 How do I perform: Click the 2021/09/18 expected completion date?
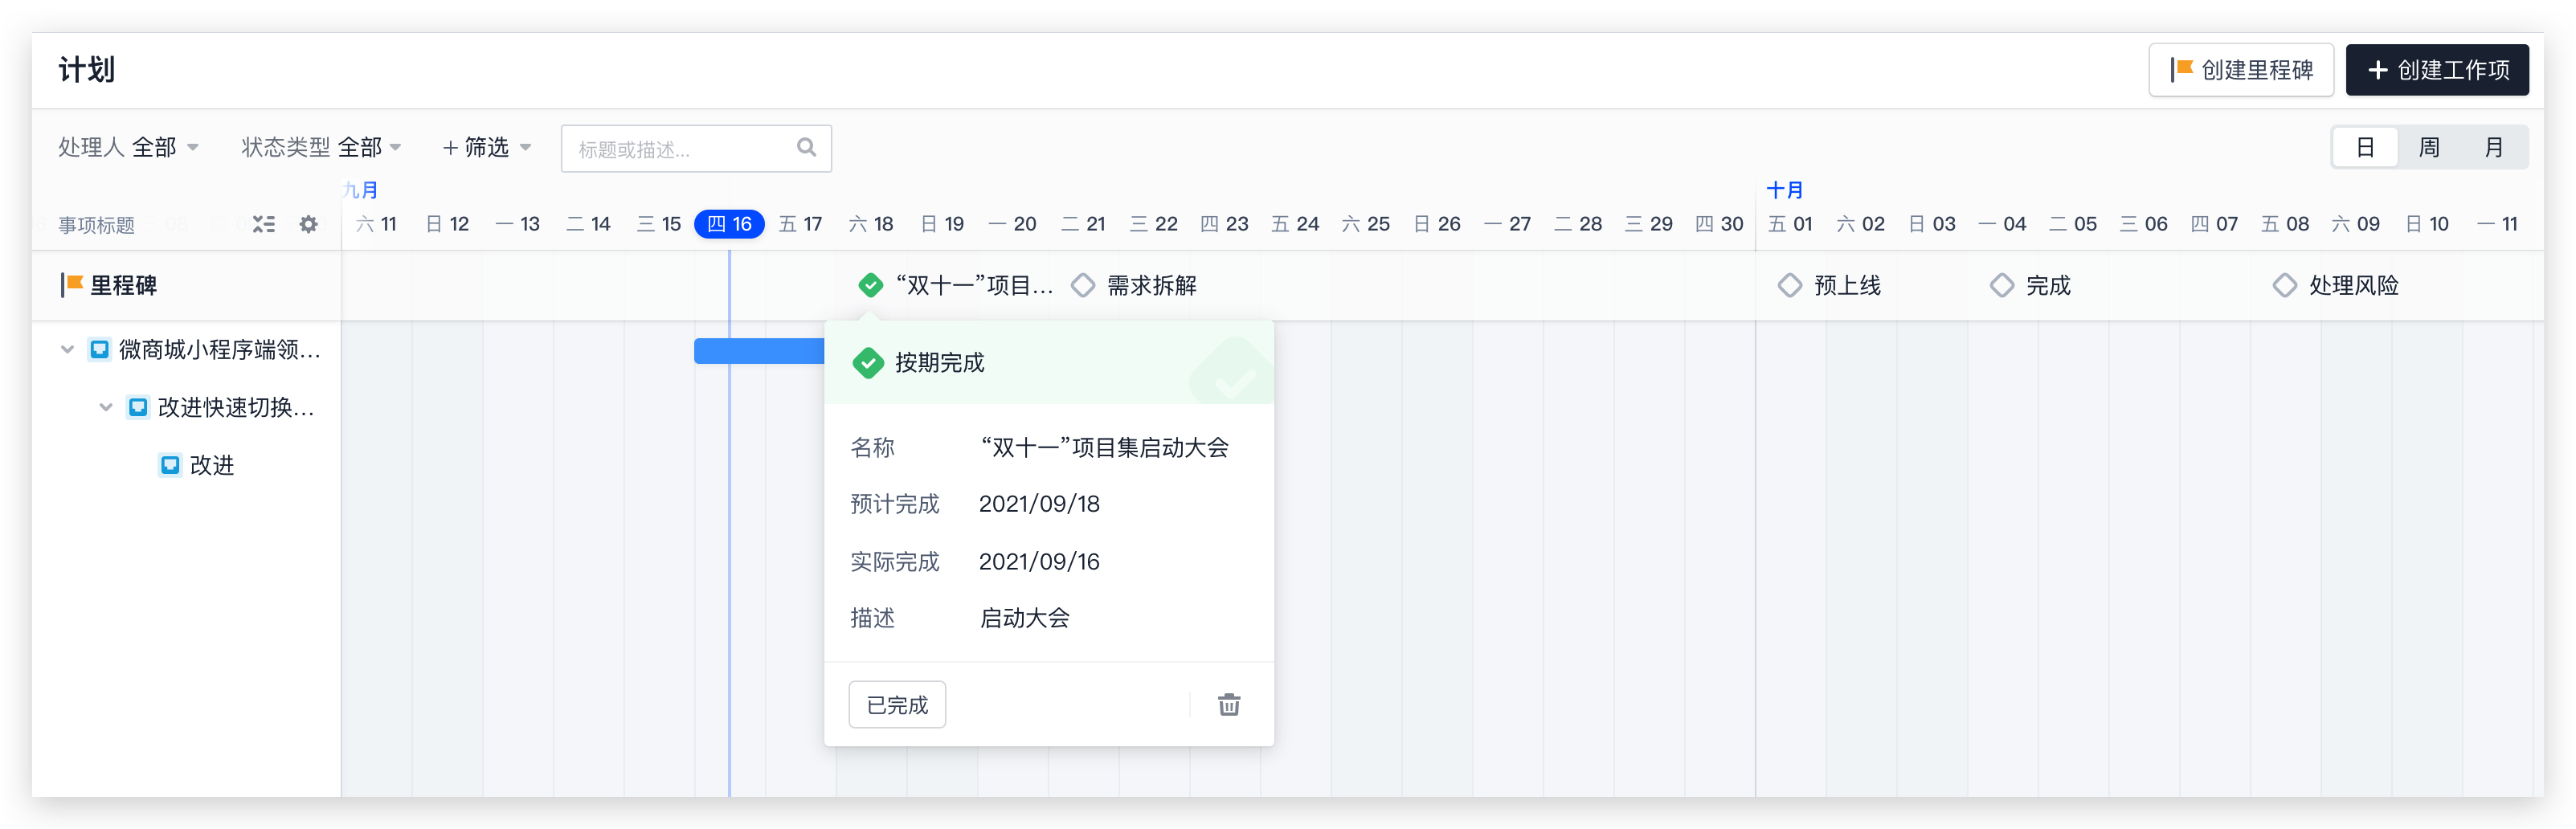1039,504
